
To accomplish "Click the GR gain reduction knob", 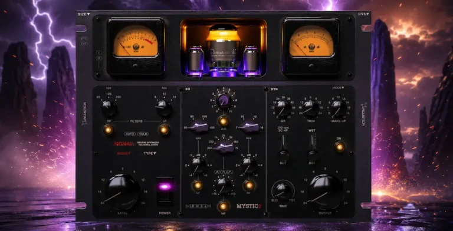I will tap(283, 108).
